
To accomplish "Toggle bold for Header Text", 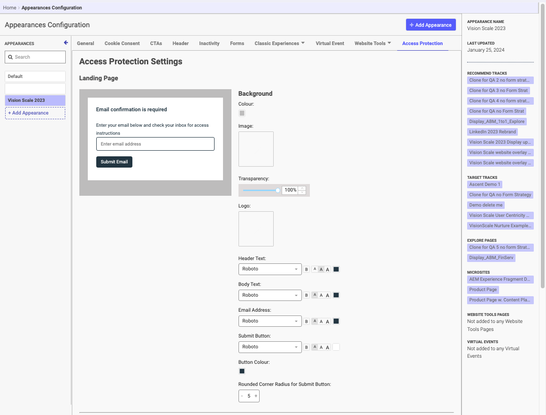I will pyautogui.click(x=307, y=269).
